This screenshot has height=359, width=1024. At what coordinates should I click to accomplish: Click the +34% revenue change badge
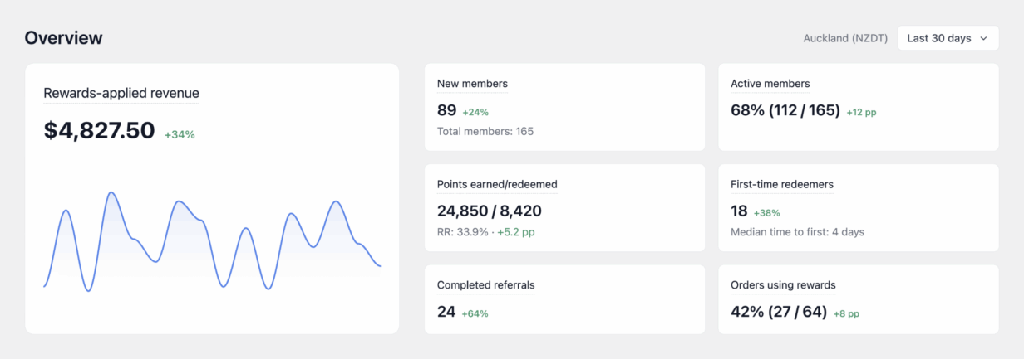click(x=180, y=134)
